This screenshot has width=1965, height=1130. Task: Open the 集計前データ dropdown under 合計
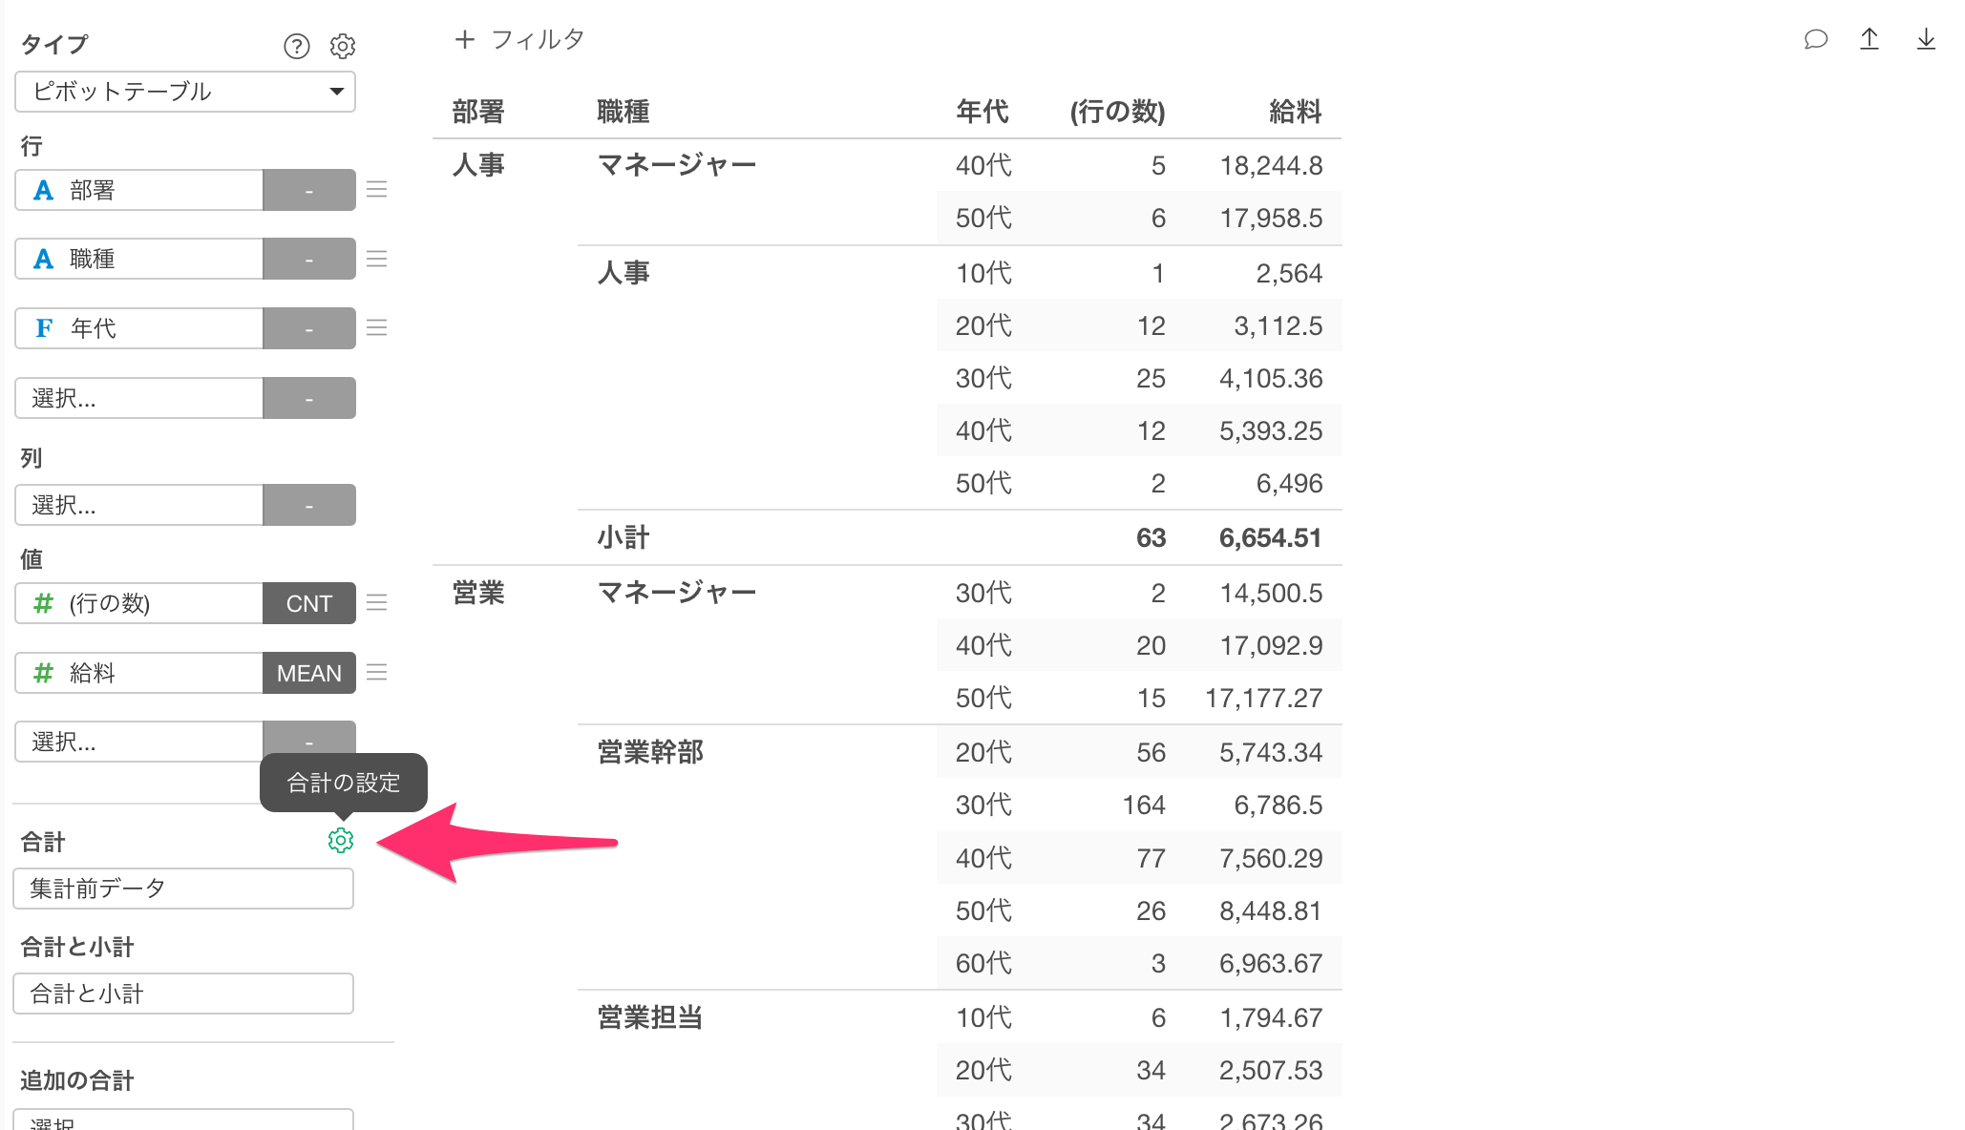pyautogui.click(x=183, y=889)
